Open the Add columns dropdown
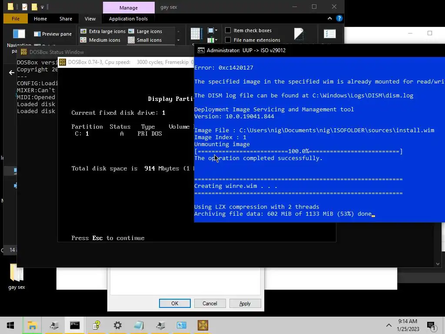 coord(212,40)
